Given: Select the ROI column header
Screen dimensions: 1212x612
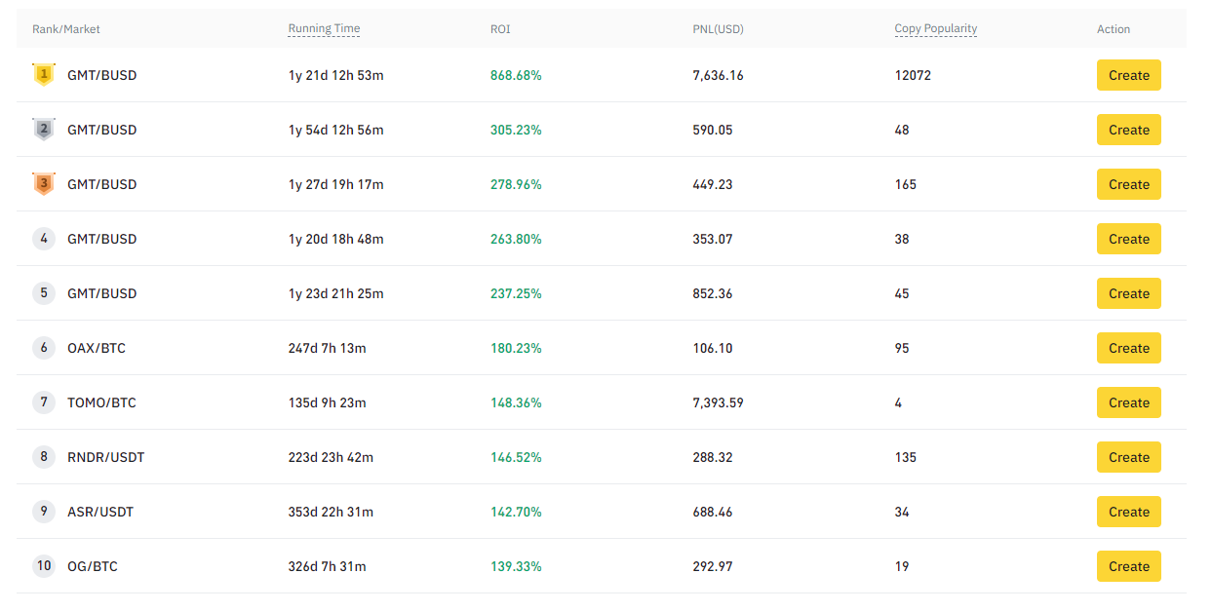Looking at the screenshot, I should [499, 28].
